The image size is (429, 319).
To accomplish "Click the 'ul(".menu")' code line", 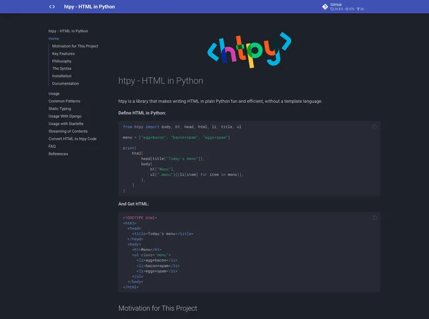I will 196,174.
